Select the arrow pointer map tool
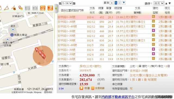 click(x=14, y=8)
